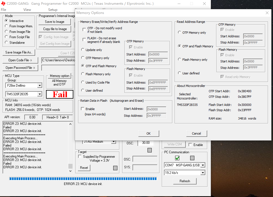Expand the TMS320F28335 device dropdown
The image size is (273, 197).
pos(40,94)
